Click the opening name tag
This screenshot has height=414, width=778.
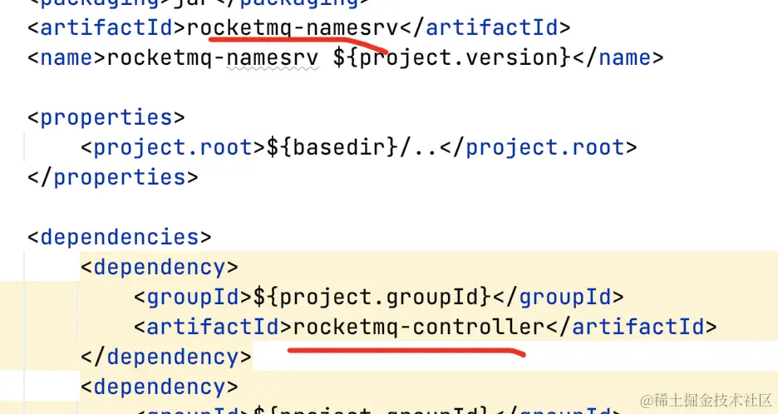point(66,57)
